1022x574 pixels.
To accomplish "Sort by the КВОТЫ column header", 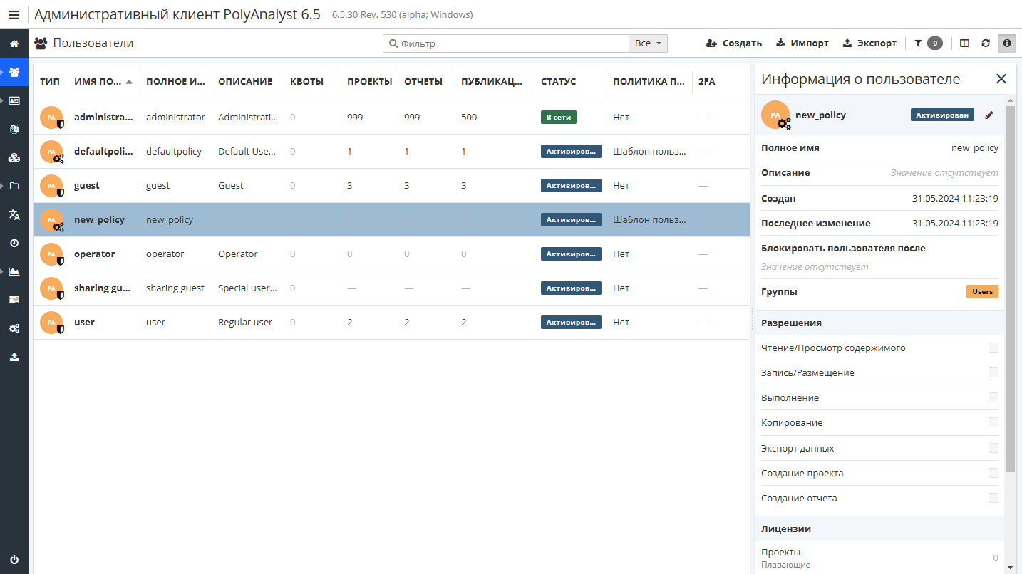I will coord(312,81).
